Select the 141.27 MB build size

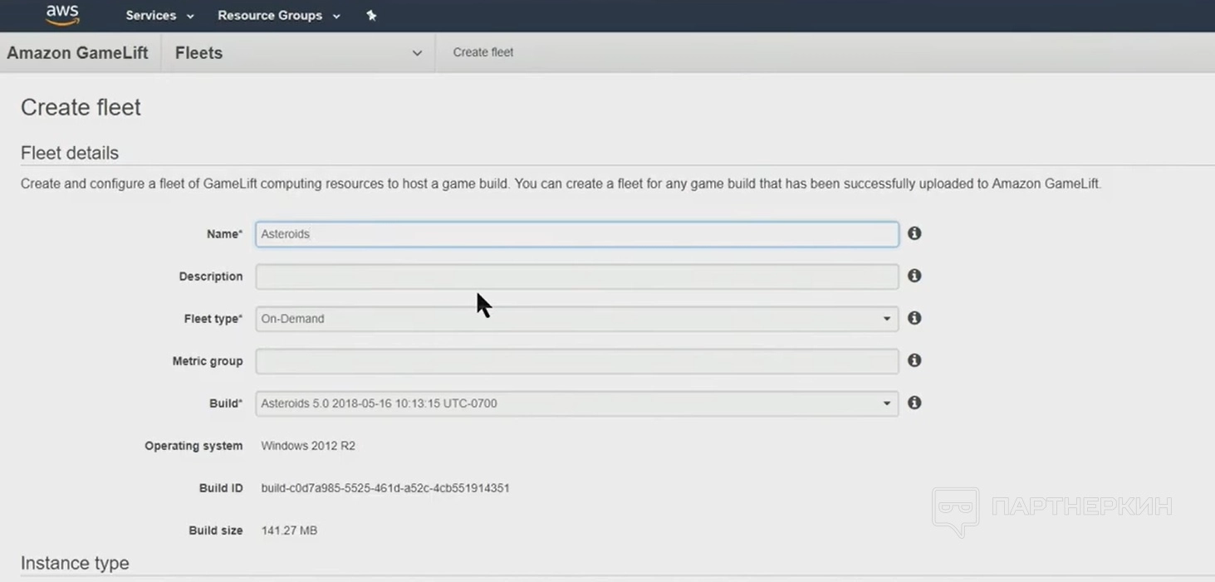289,531
